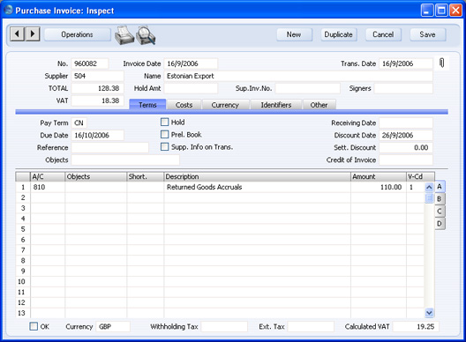Click the Trans. Date field

tap(406, 63)
